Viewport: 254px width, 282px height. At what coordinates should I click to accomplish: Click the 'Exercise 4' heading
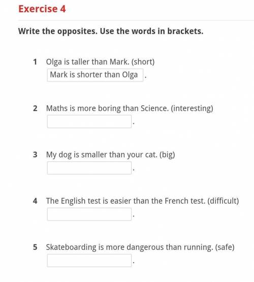42,9
